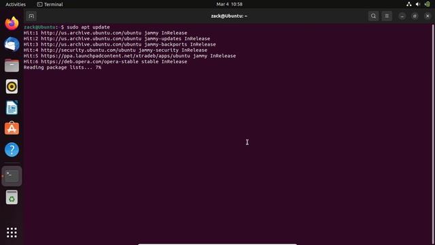The image size is (435, 245).
Task: Click the Hit:1 jammy InRelease line
Action: click(105, 33)
